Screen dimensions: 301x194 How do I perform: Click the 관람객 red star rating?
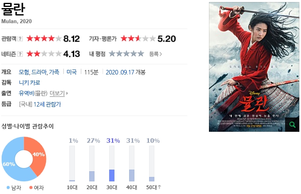point(44,39)
